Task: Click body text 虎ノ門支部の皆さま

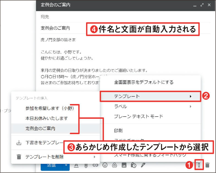Action: (x=58, y=40)
